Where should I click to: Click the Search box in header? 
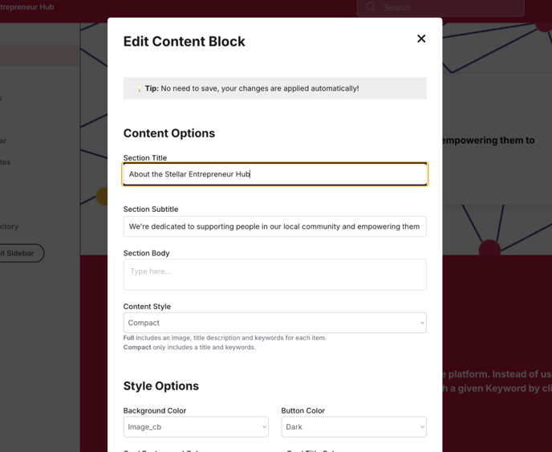[440, 7]
